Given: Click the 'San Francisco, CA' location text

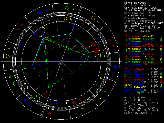Looking at the screenshot, I should (137, 13).
